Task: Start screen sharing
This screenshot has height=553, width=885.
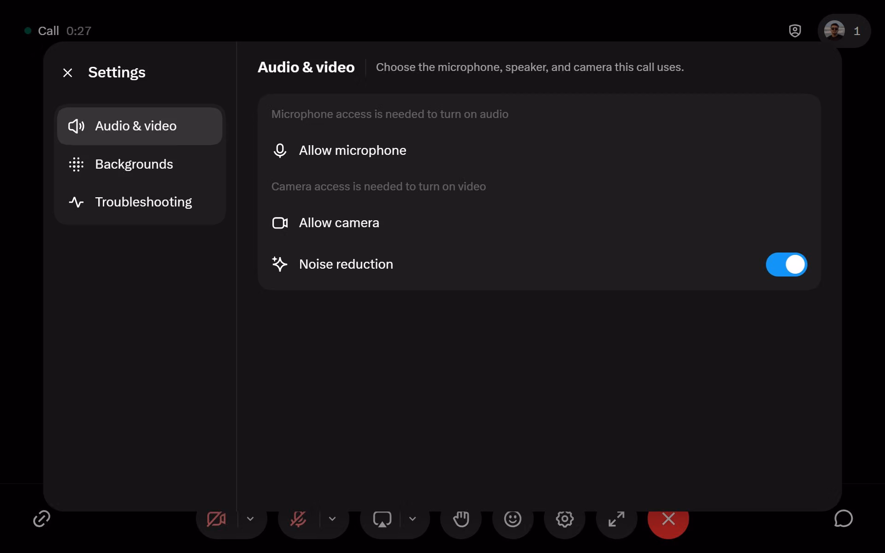Action: pos(382,519)
